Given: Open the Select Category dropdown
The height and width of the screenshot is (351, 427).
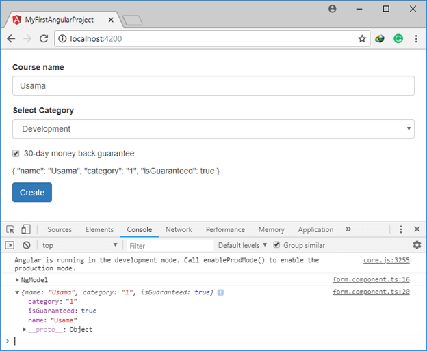Looking at the screenshot, I should 213,129.
